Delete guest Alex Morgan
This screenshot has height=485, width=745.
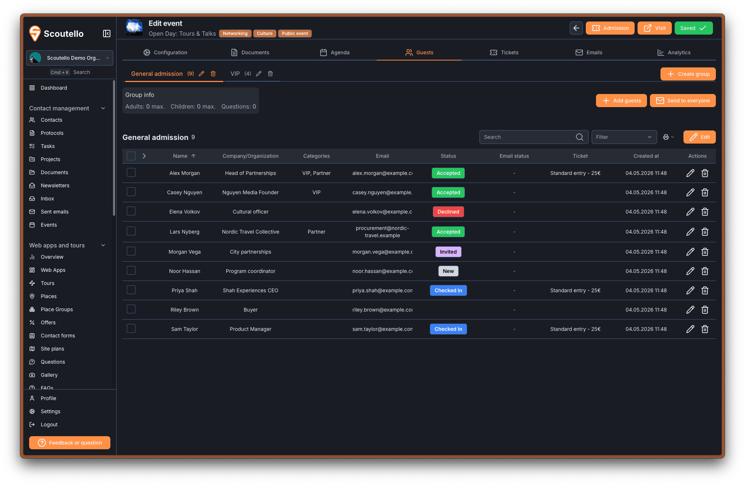(x=705, y=173)
